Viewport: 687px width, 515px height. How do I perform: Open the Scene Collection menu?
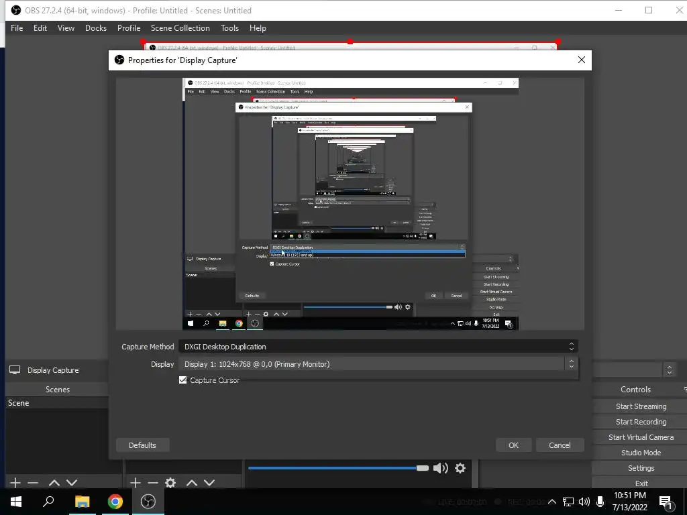pos(180,28)
